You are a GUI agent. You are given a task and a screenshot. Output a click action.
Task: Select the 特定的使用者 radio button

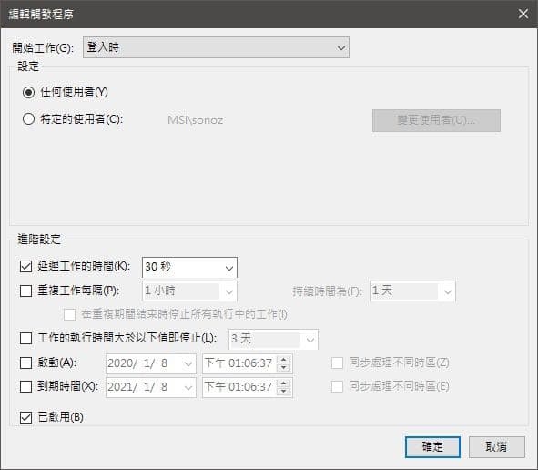point(28,119)
